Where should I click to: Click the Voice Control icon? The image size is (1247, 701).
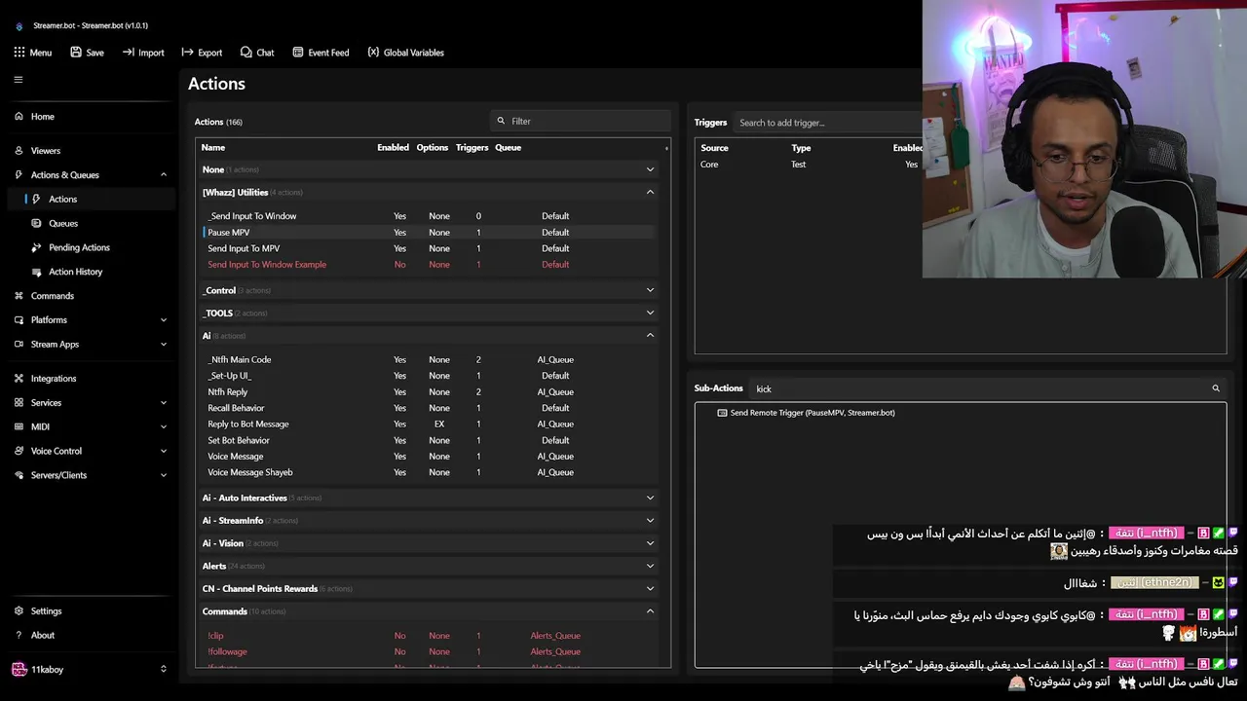[x=19, y=452]
